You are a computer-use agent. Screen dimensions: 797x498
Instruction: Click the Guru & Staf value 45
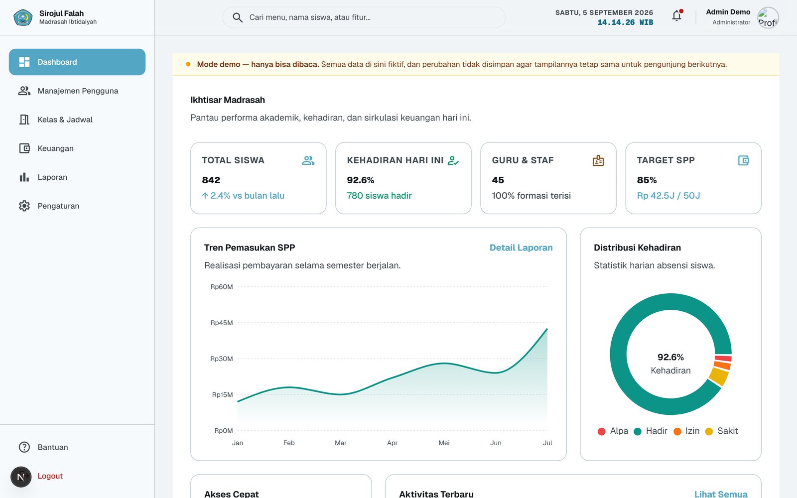pyautogui.click(x=498, y=180)
